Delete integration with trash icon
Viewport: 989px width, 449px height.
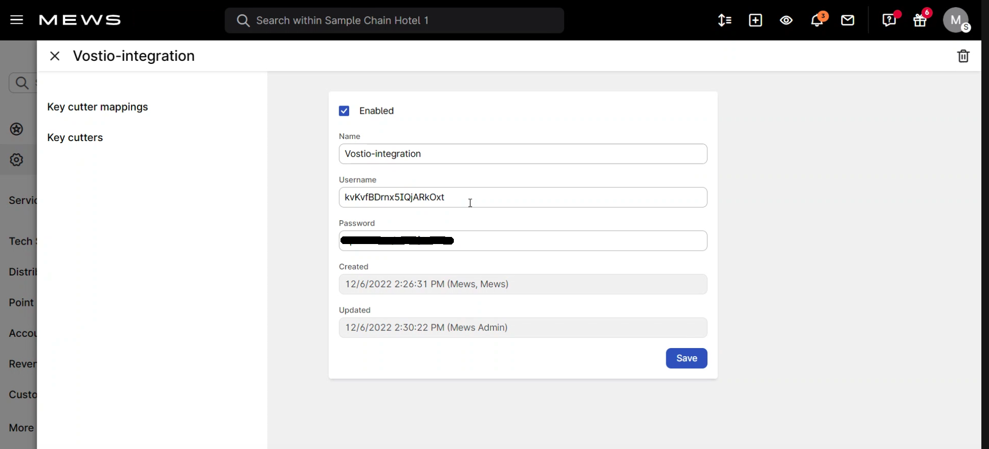[963, 56]
